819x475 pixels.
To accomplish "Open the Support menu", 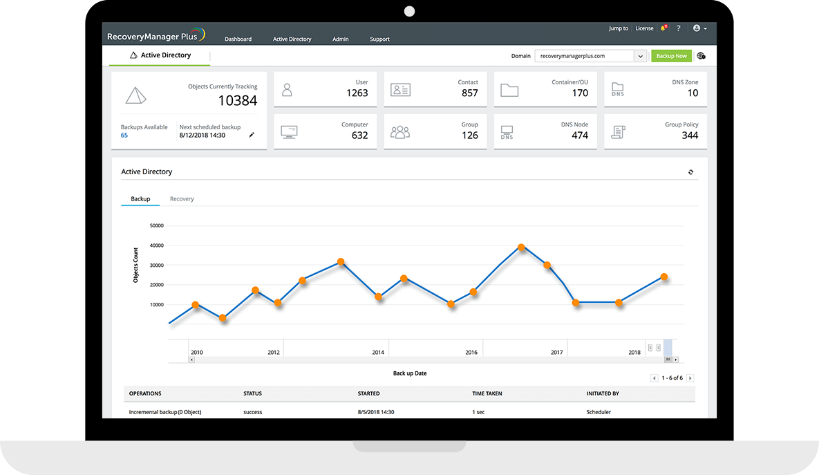I will pos(379,39).
